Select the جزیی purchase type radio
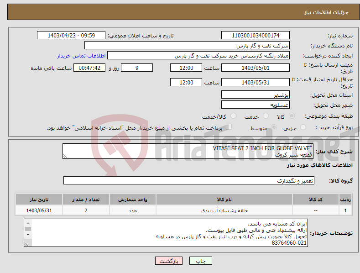Screen dimensions: 360x273 coord(303,127)
